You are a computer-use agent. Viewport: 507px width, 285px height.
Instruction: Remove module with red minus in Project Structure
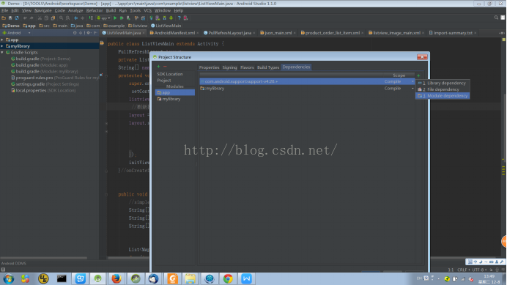click(165, 67)
